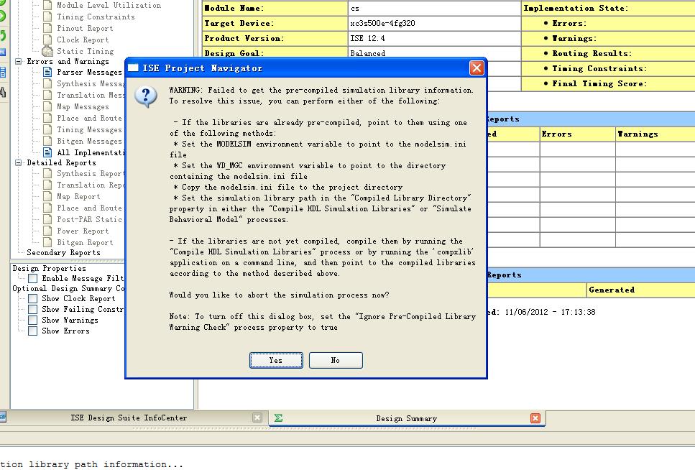Toggle the Show Failing Constraints checkbox
Viewport: 695px width, 470px height.
(32, 309)
